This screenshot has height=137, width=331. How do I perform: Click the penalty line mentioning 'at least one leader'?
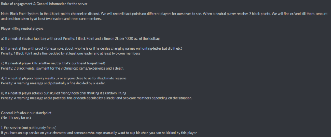pyautogui.click(x=71, y=53)
